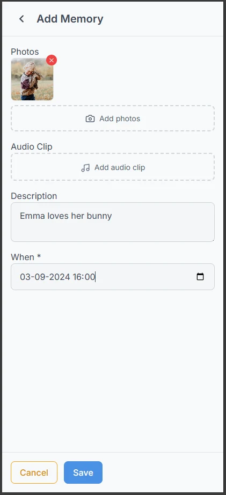
Task: Cancel adding the memory
Action: tap(34, 472)
